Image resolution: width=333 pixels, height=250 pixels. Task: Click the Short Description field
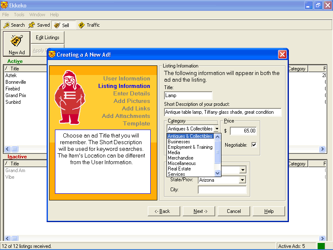point(223,112)
